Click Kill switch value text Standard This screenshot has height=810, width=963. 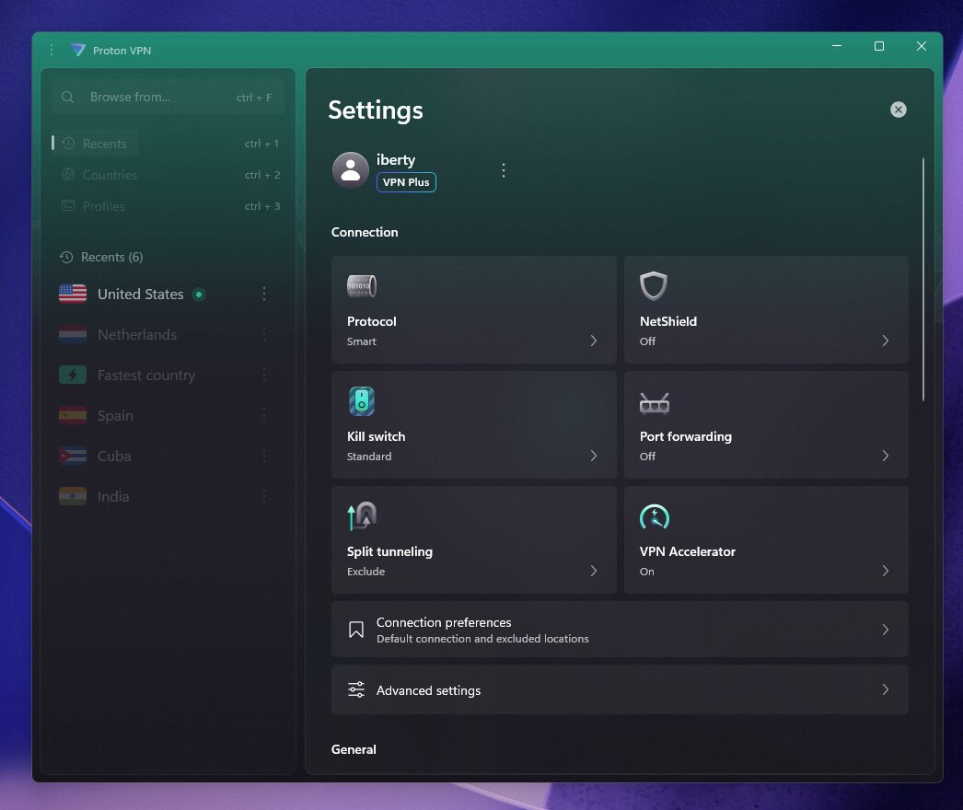[368, 457]
